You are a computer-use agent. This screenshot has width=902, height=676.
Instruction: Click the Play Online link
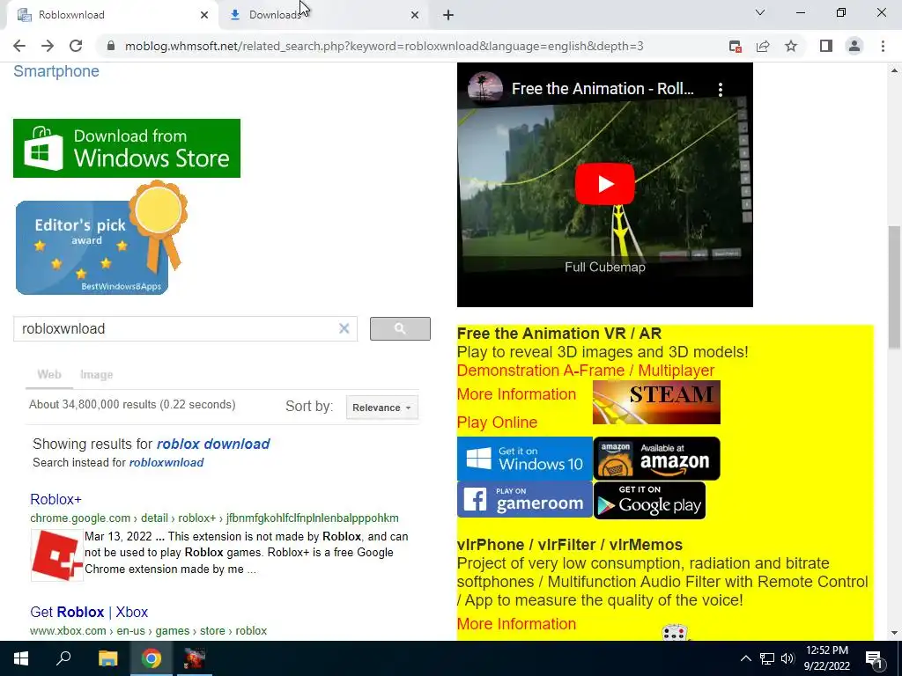[497, 422]
